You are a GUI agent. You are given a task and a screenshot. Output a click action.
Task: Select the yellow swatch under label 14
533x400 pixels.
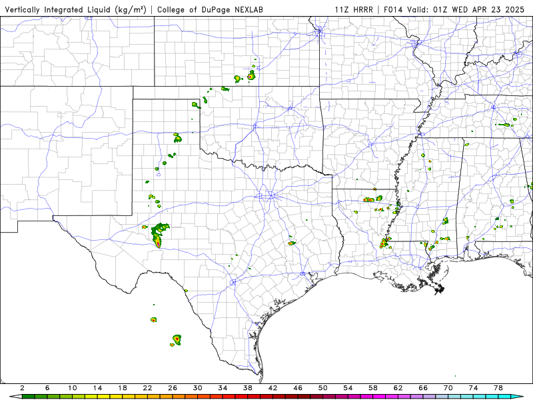point(104,397)
